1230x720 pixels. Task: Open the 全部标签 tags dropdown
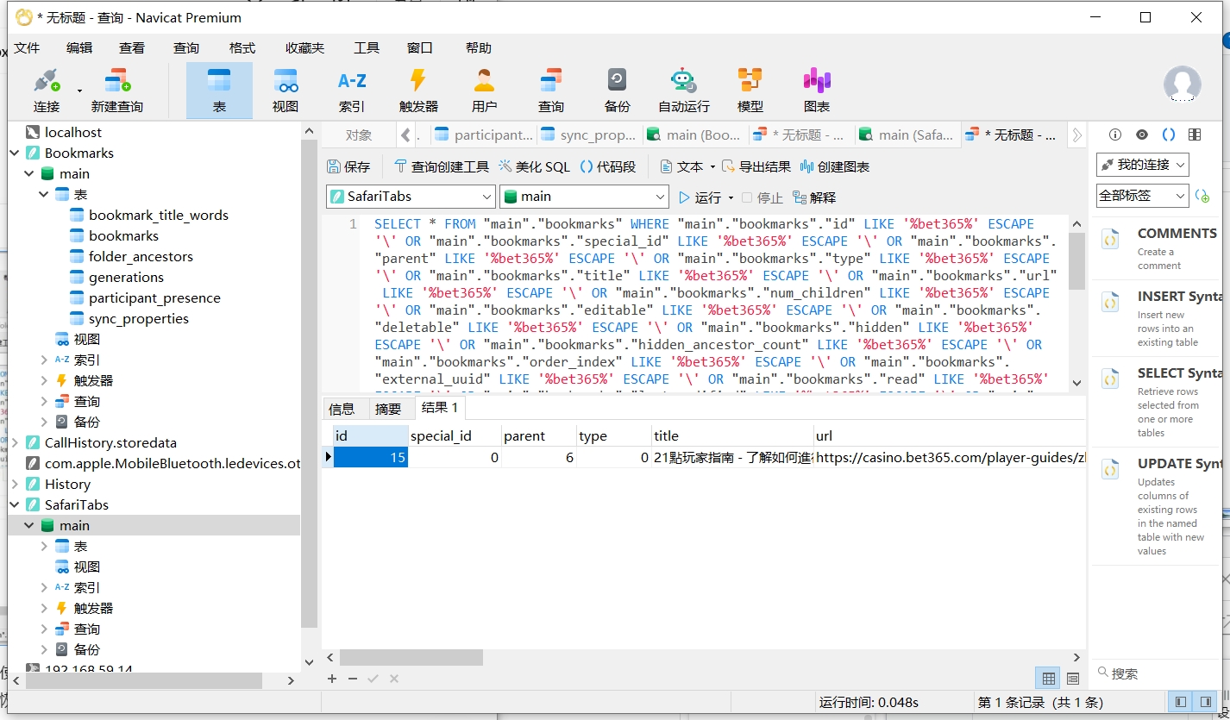click(1143, 196)
